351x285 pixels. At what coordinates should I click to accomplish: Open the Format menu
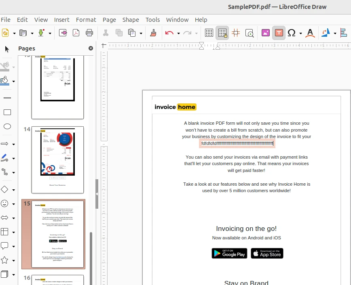point(86,20)
